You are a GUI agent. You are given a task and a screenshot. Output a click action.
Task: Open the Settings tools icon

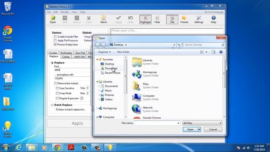(x=199, y=19)
